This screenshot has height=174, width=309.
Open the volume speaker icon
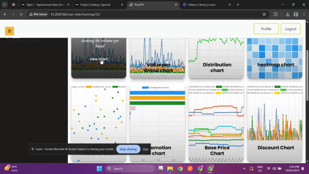pos(274,168)
